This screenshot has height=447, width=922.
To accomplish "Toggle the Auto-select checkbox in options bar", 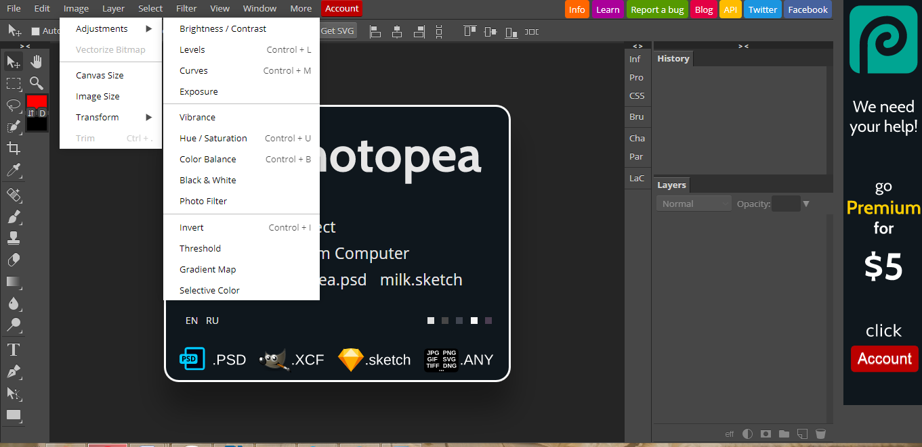I will coord(35,31).
